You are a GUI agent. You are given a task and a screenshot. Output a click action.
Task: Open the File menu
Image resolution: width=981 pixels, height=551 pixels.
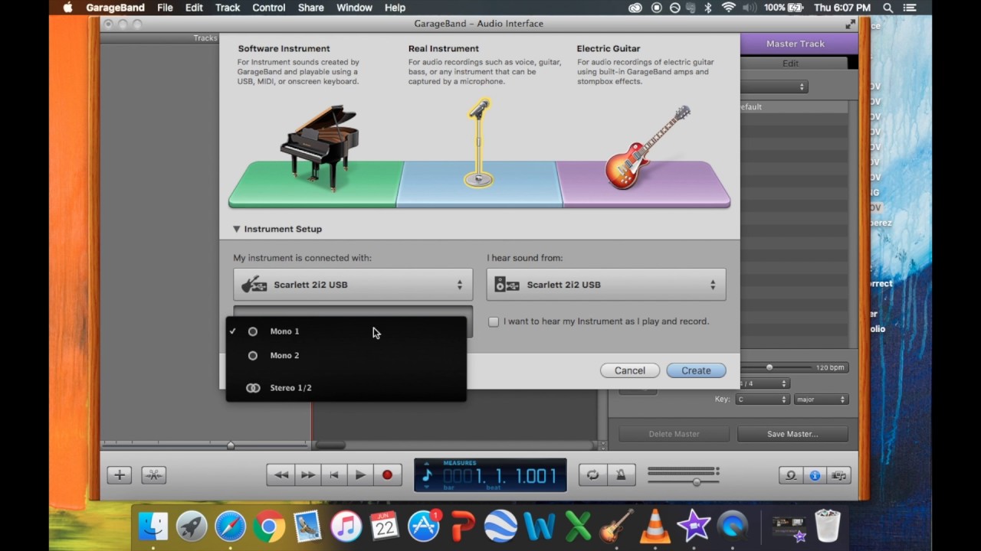click(165, 8)
